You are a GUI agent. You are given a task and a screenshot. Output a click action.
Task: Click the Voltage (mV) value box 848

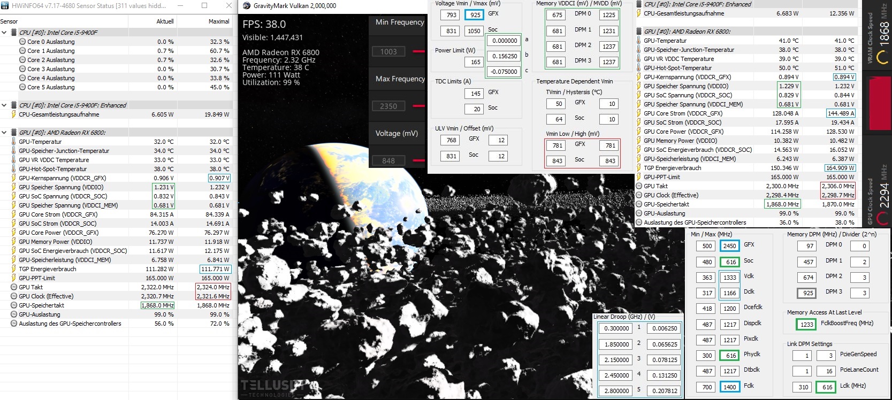[x=388, y=160]
